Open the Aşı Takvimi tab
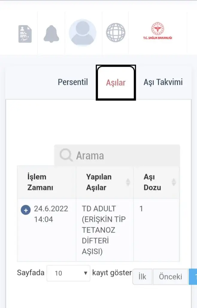The width and height of the screenshot is (197, 308). click(163, 82)
